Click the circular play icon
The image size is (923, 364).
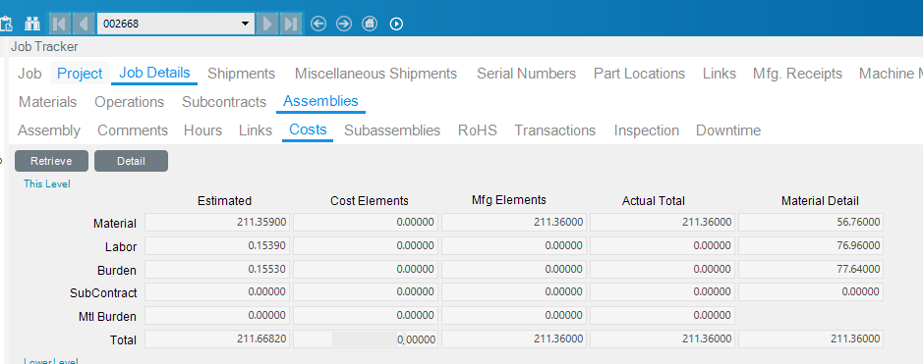click(397, 25)
